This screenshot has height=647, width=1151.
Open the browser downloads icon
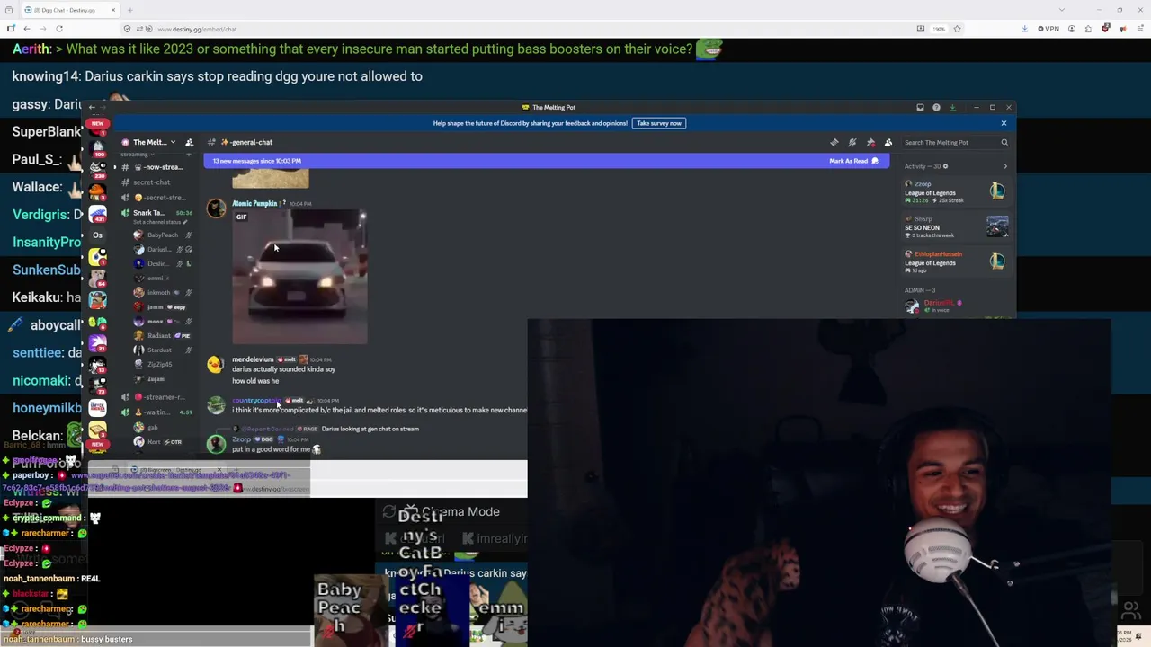1024,29
